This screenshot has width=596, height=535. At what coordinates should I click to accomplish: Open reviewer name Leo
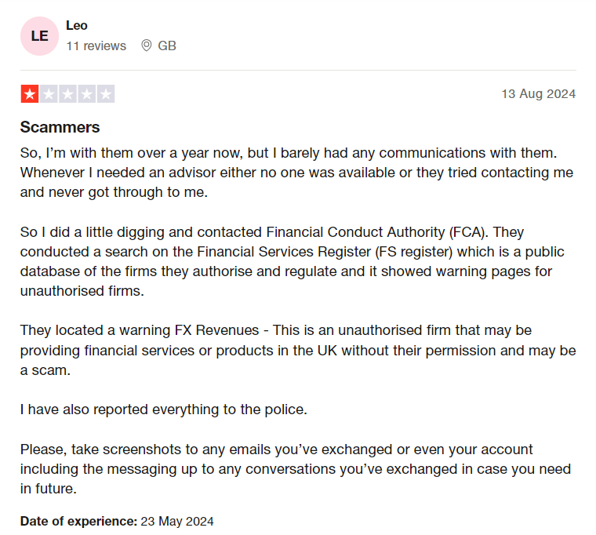[77, 25]
